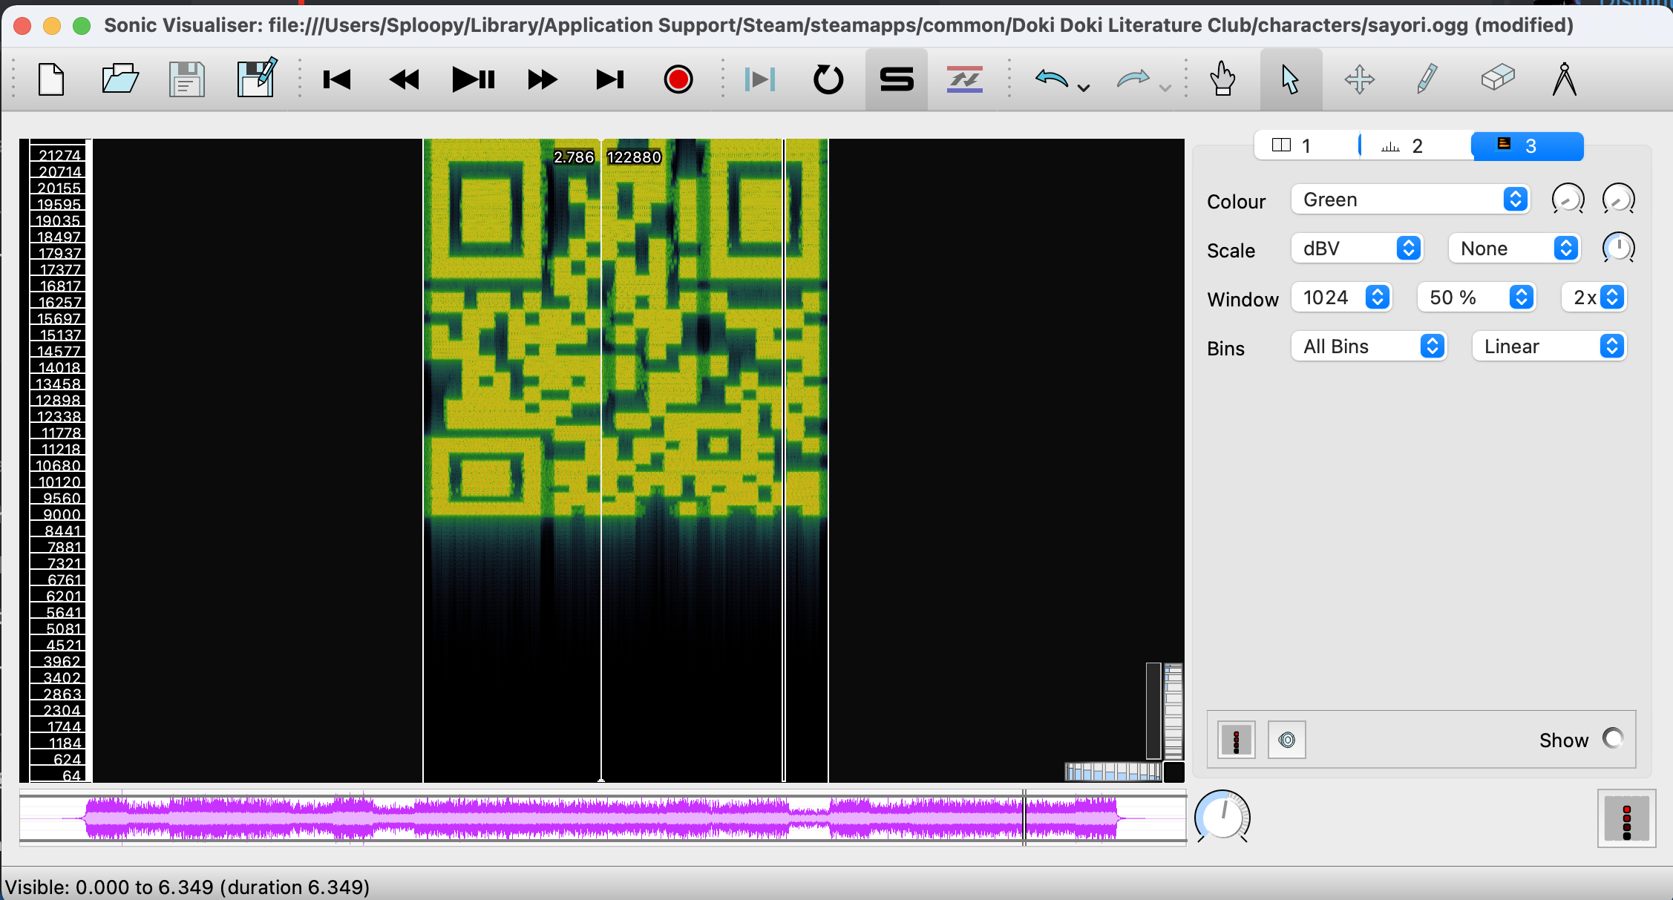
Task: Select the Measure tool (compass icon)
Action: pos(1564,79)
